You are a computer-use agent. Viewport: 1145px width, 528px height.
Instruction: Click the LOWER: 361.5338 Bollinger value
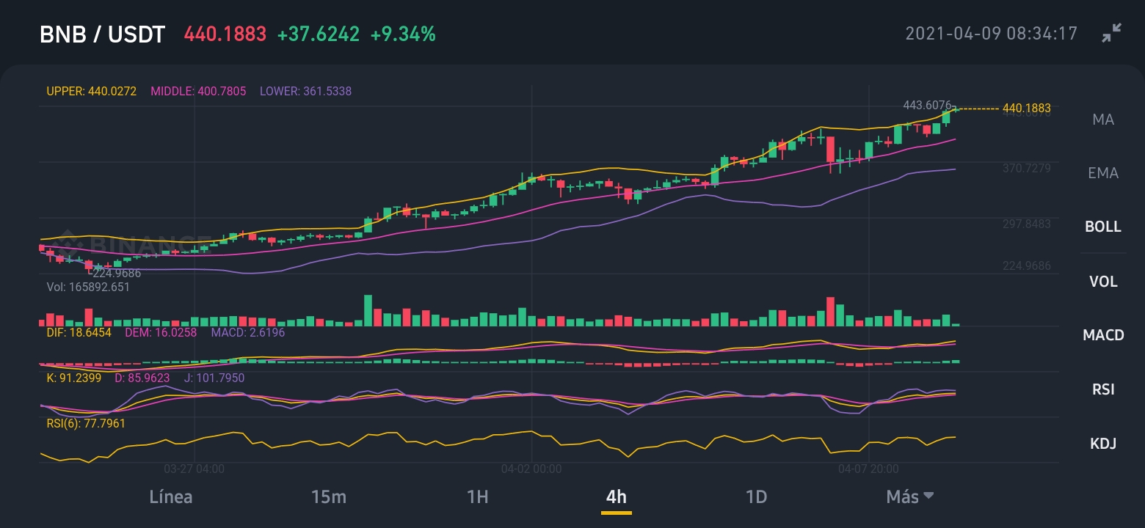305,92
